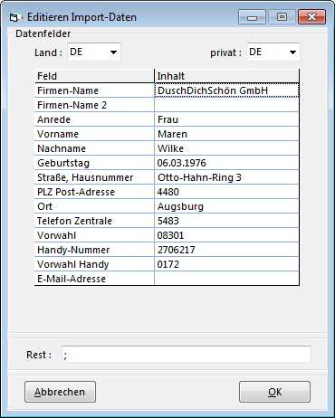The width and height of the screenshot is (335, 418).
Task: Select the empty E-Mail-Adresse content cell
Action: click(226, 279)
